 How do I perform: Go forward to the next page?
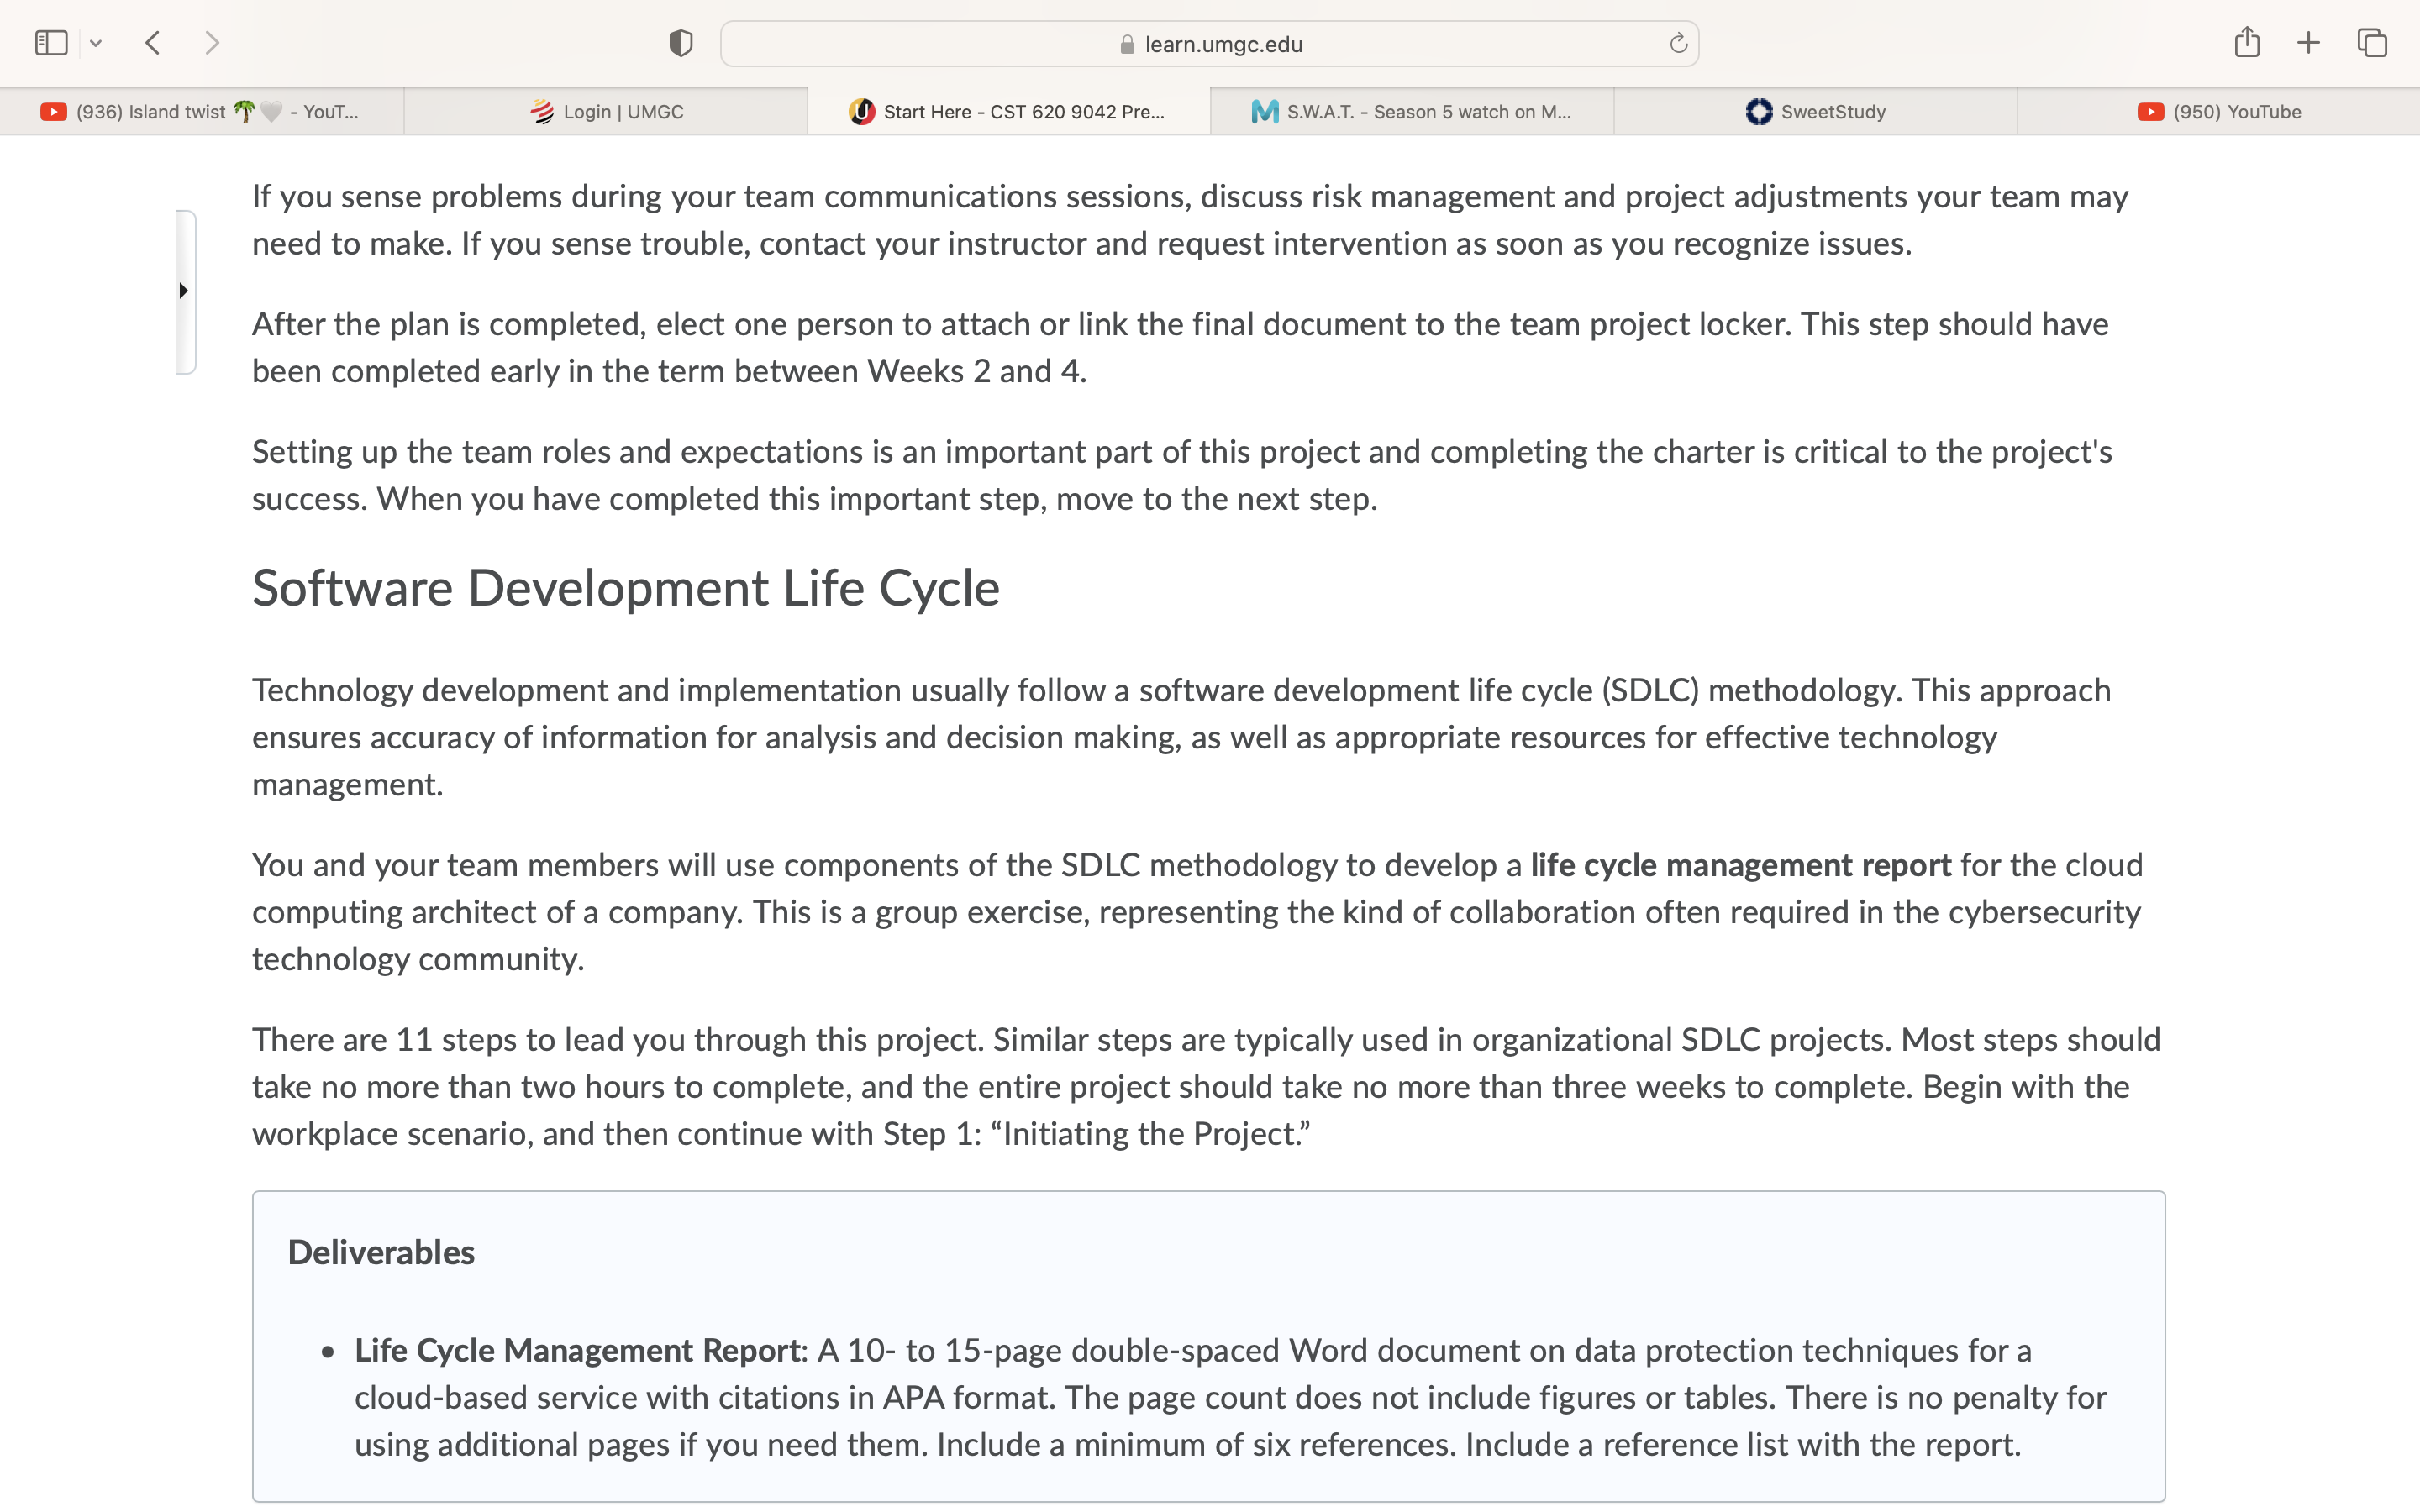tap(211, 43)
